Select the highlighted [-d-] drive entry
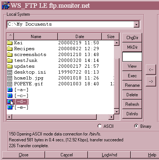Image resolution: width=159 pixels, height=160 pixels. (x=21, y=101)
